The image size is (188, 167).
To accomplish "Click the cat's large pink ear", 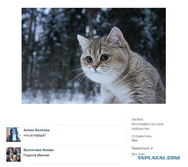I will click(x=115, y=36).
